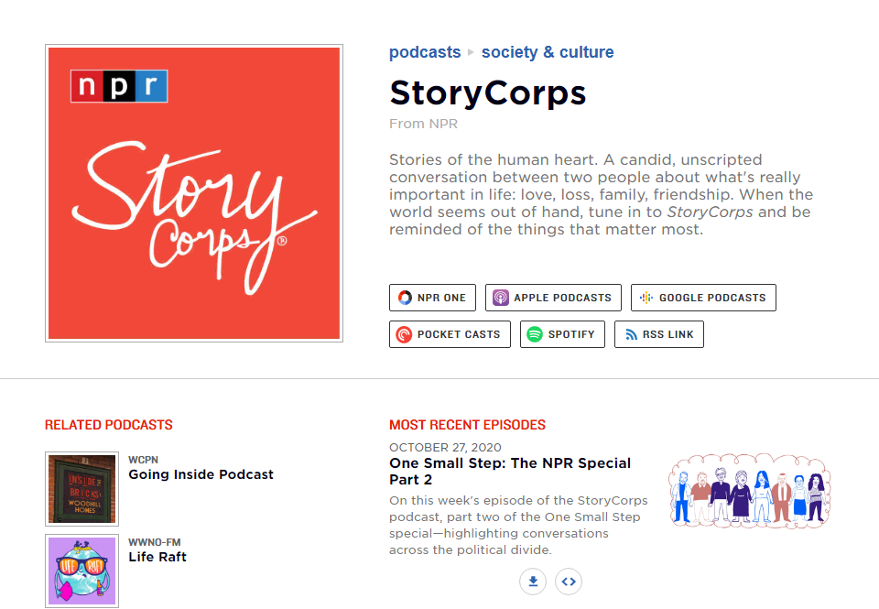Viewport: 879px width, 609px height.
Task: Click the NPR One icon
Action: tap(405, 298)
